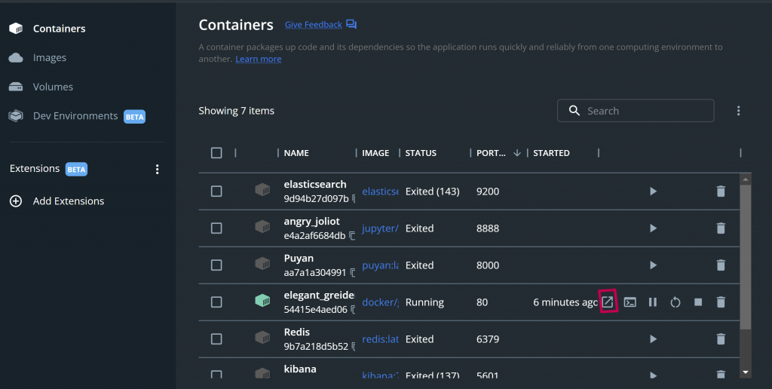
Task: Copy elasticsearch container ID 9d94b27d097b
Action: [x=353, y=199]
